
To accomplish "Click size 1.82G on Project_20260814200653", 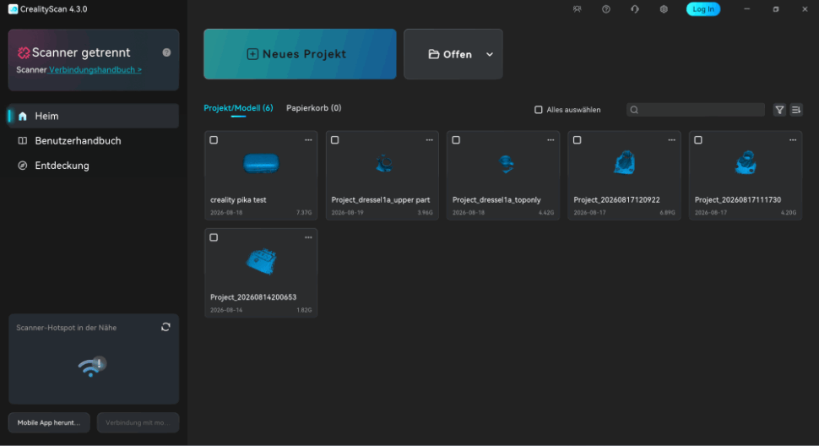I will (304, 310).
